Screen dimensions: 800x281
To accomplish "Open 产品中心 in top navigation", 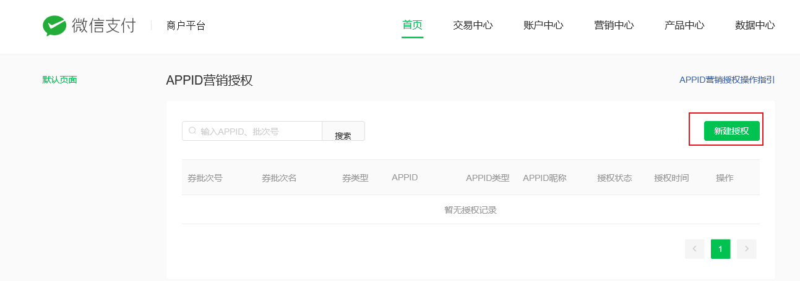I will (x=684, y=25).
